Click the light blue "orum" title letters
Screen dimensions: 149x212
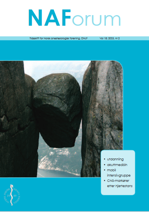pyautogui.click(x=96, y=20)
